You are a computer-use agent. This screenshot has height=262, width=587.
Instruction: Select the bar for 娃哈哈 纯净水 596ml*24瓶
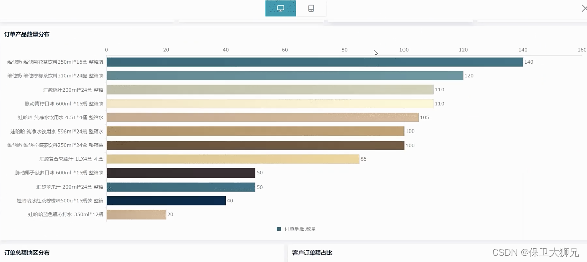255,131
